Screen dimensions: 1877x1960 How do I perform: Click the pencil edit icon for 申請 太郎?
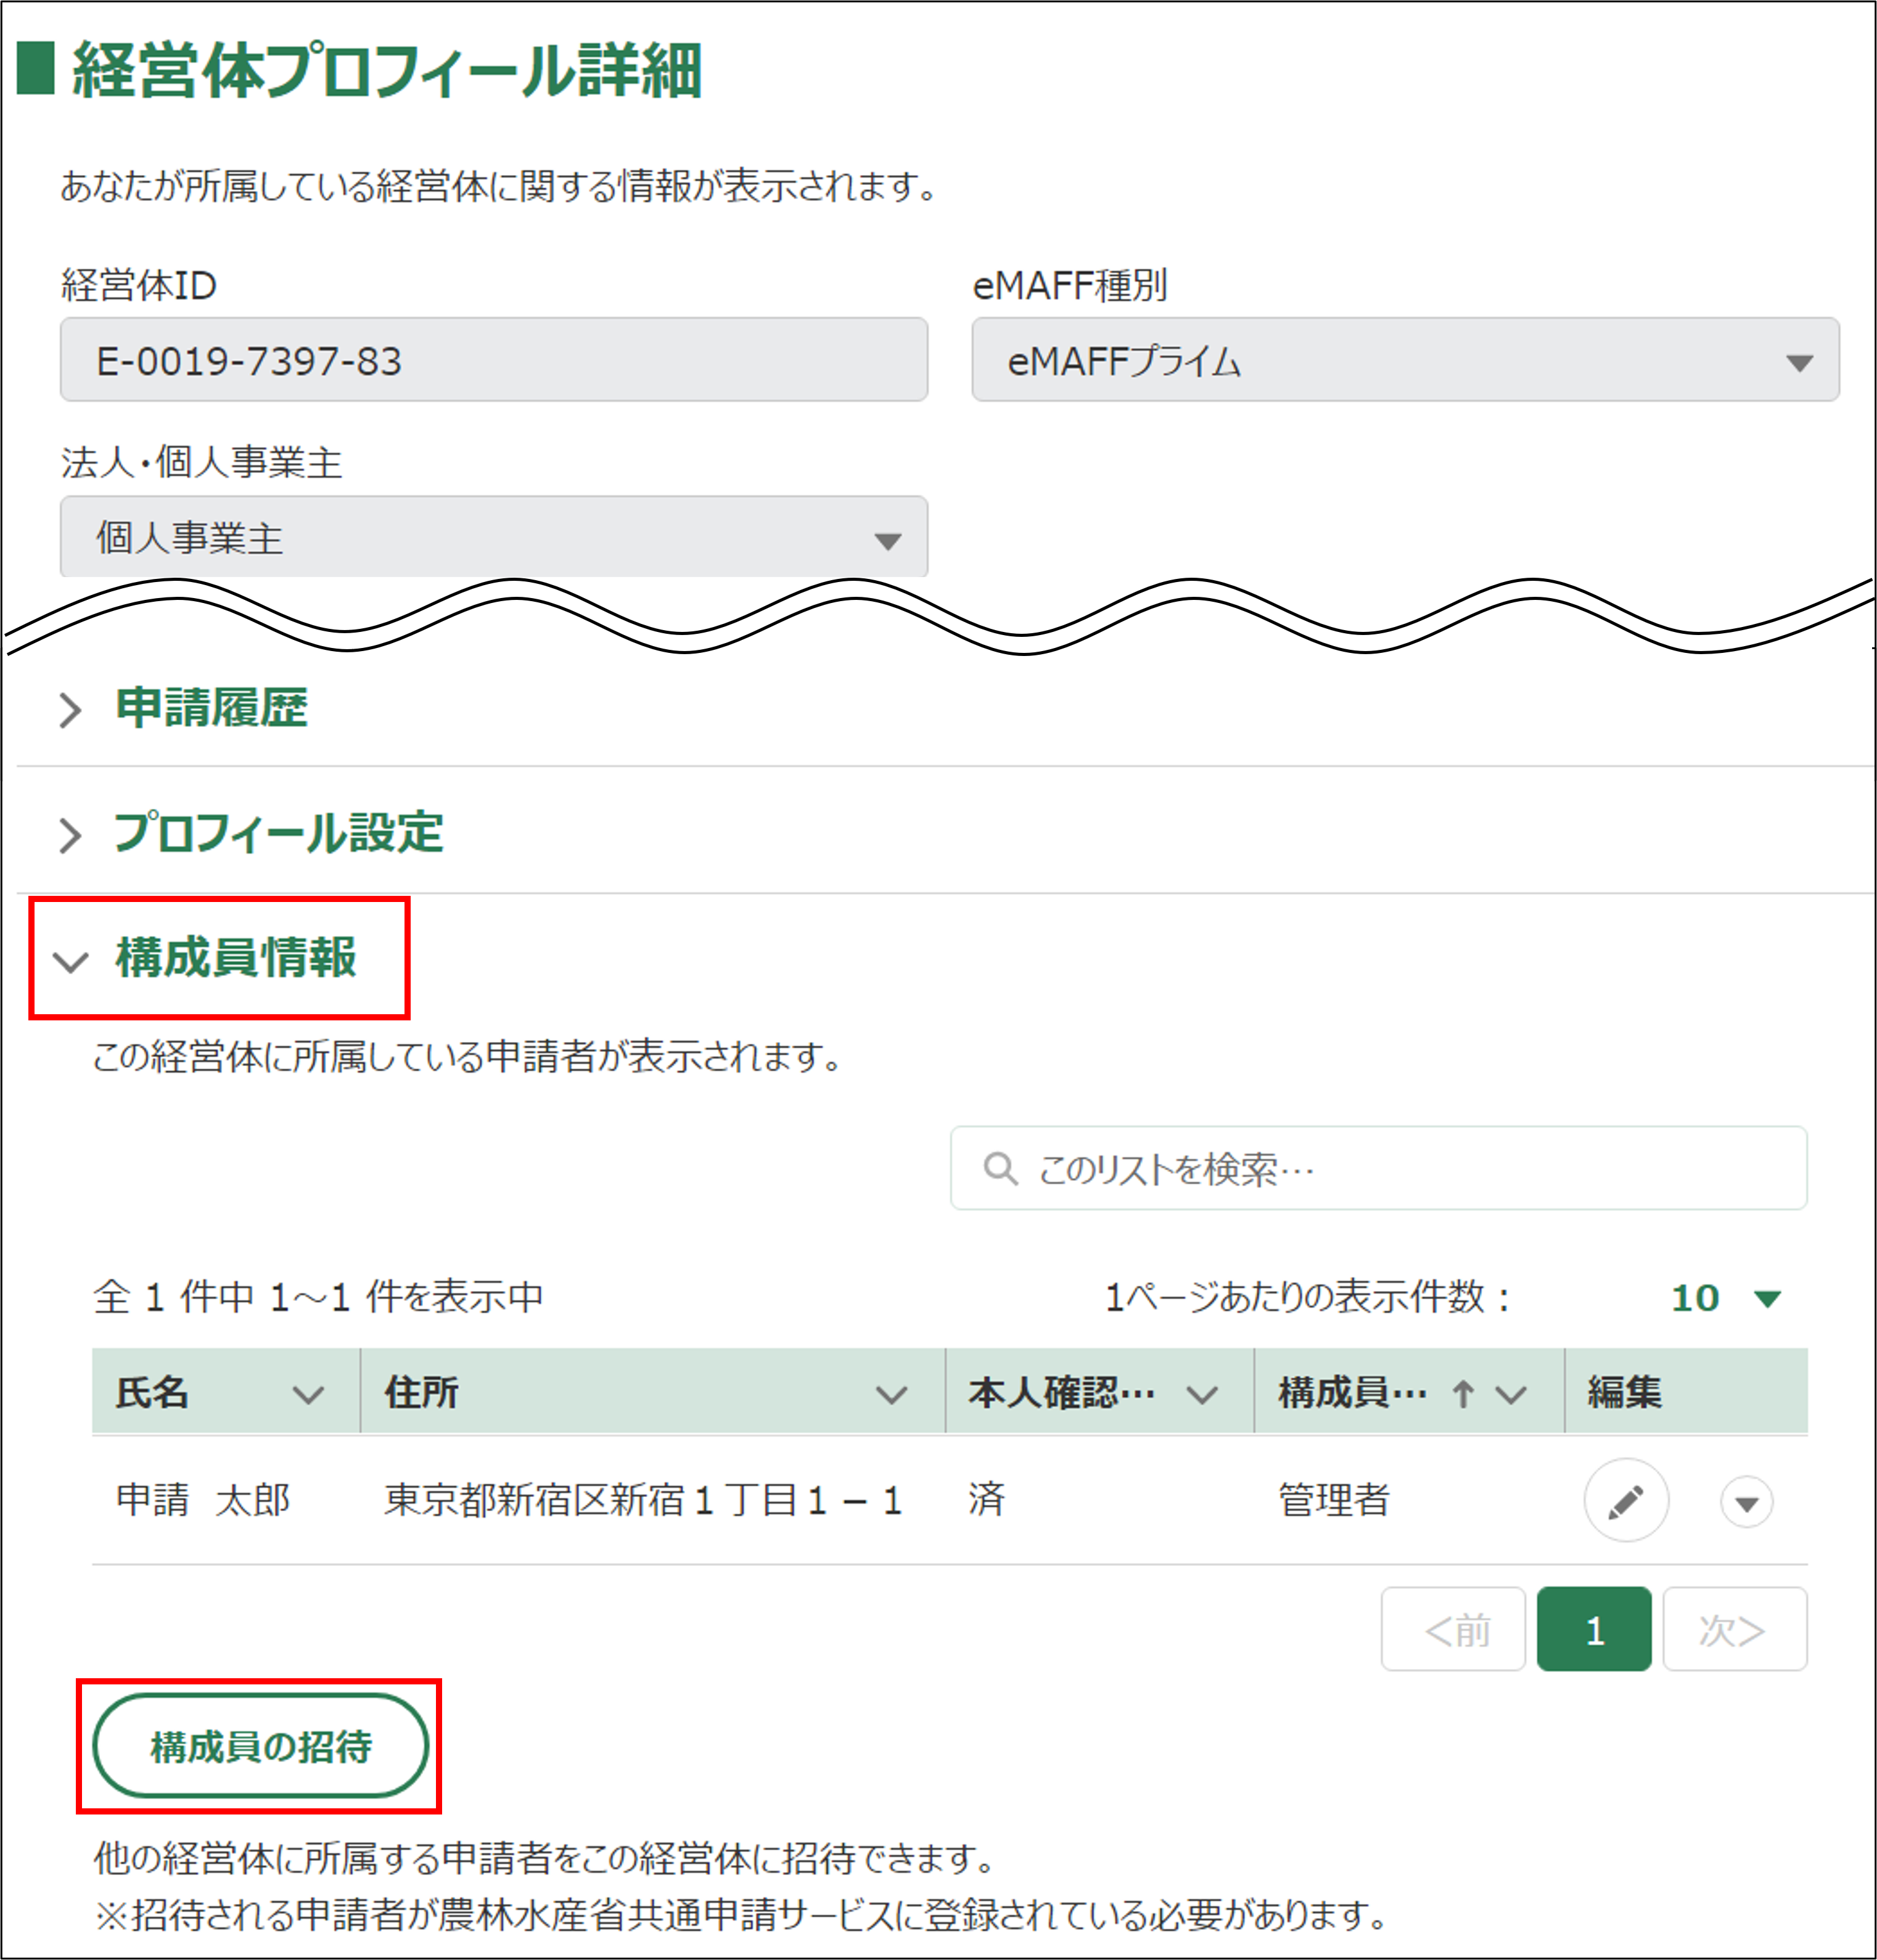click(x=1625, y=1501)
